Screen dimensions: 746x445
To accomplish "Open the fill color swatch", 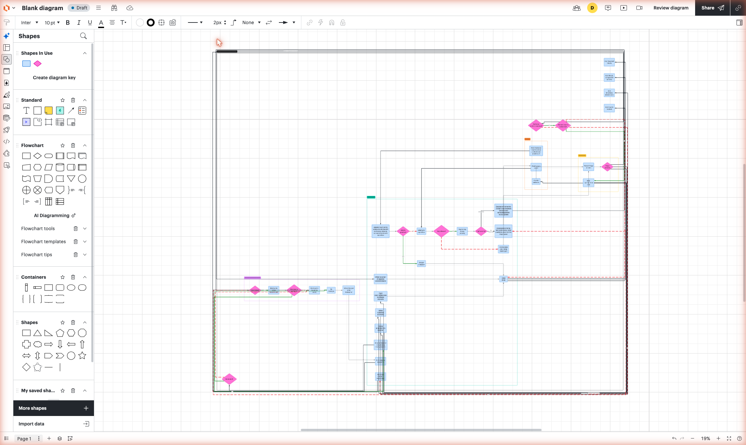I will [140, 22].
